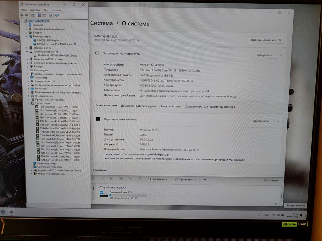Click the scan for hardware changes monitor icon
322x241 pixels.
(x=57, y=15)
